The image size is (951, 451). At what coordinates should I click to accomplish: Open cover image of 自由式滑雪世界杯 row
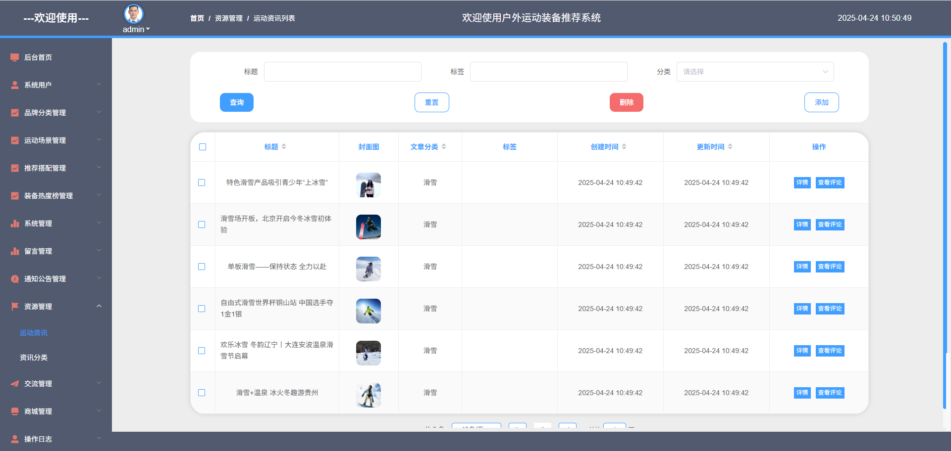[x=369, y=311]
